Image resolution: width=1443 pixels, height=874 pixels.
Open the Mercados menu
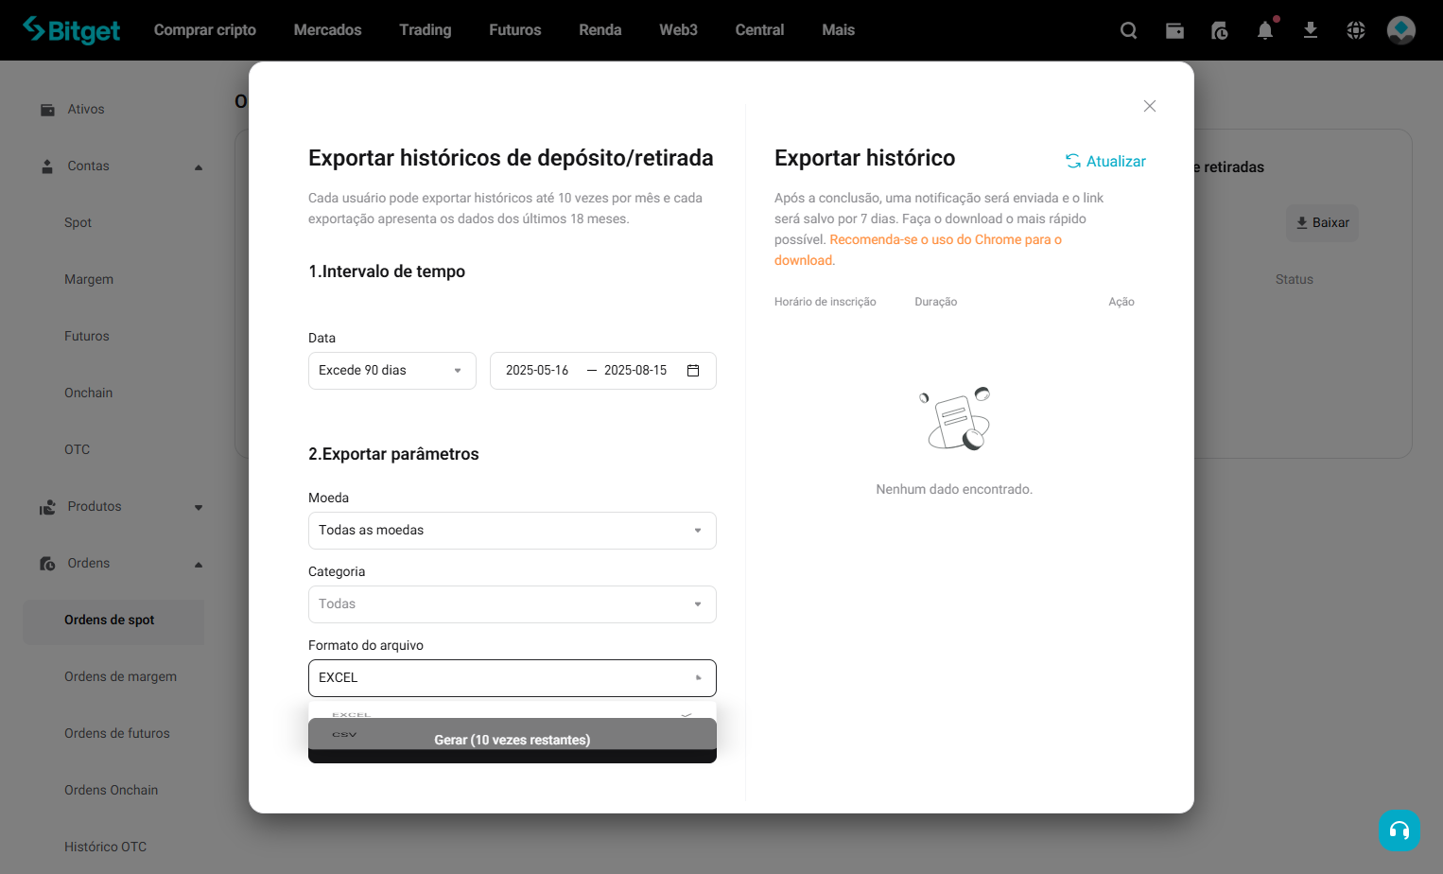coord(327,30)
